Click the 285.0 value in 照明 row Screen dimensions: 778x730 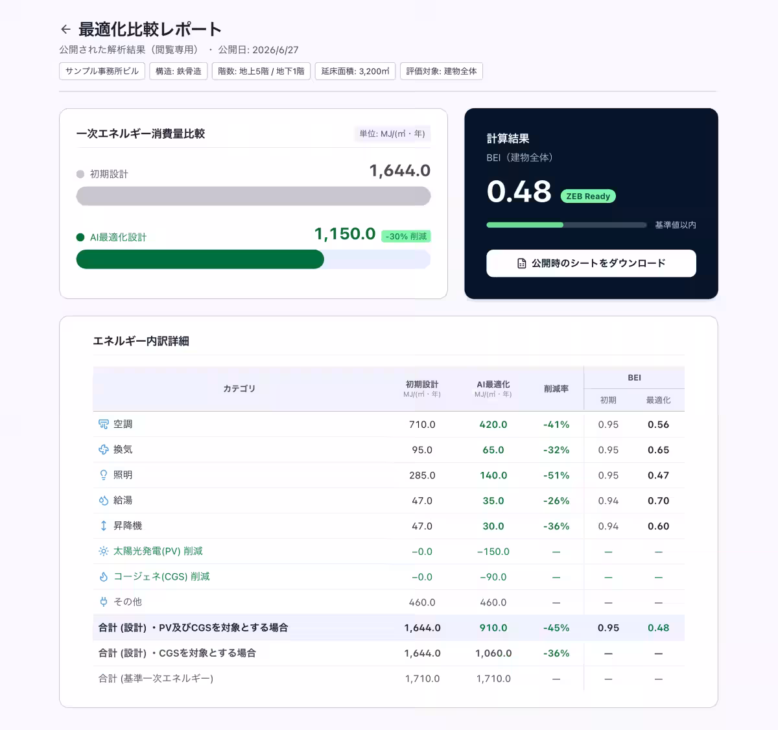(x=422, y=475)
